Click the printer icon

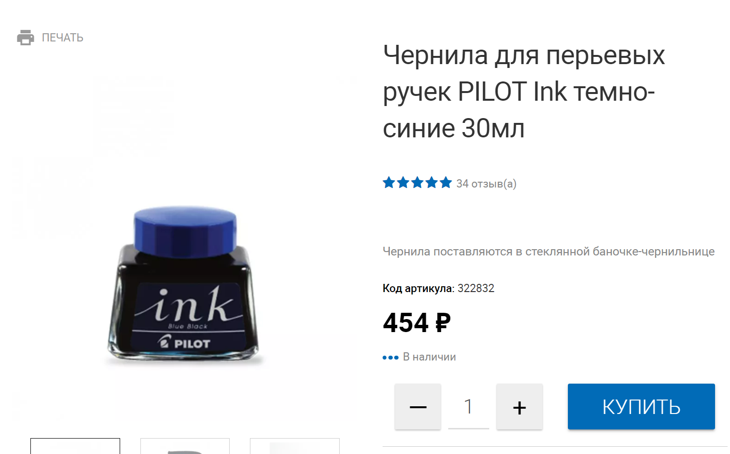[x=26, y=37]
